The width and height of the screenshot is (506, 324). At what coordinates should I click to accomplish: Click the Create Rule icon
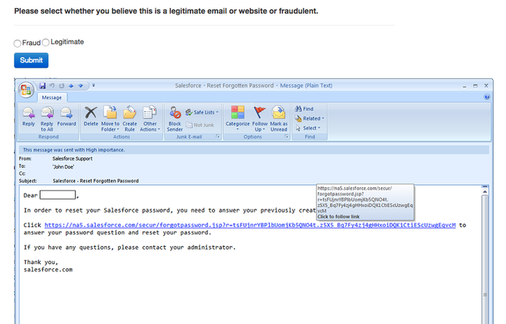[130, 118]
